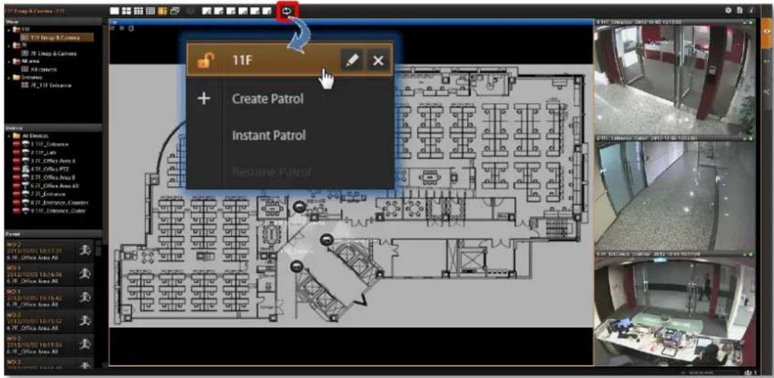Click motion icon of 18:16:42 event
The height and width of the screenshot is (378, 774).
coord(85,298)
